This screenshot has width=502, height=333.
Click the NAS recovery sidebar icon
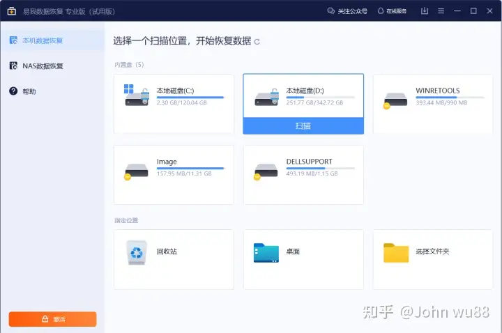pyautogui.click(x=13, y=66)
